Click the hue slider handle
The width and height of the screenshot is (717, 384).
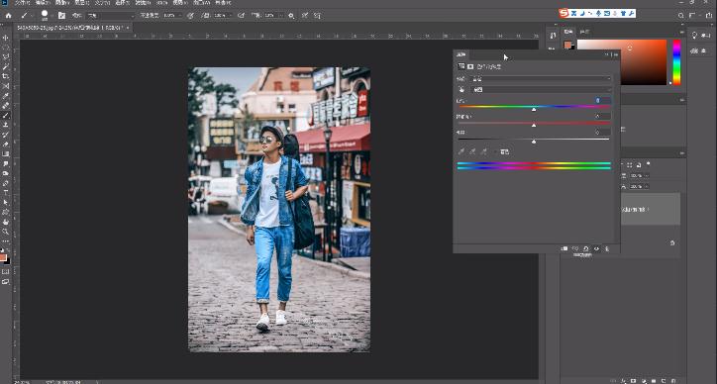click(534, 110)
